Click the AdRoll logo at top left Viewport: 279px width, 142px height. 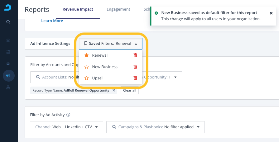(8, 8)
